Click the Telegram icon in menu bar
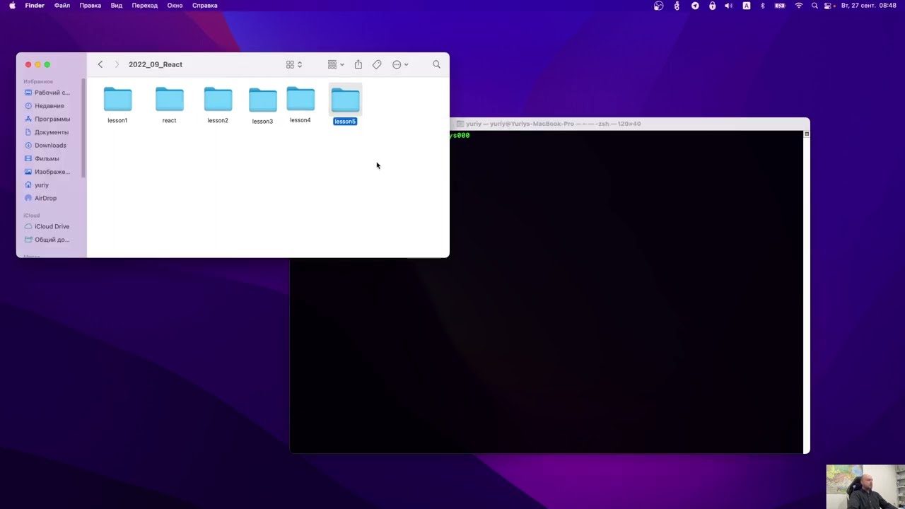905x509 pixels. click(695, 6)
